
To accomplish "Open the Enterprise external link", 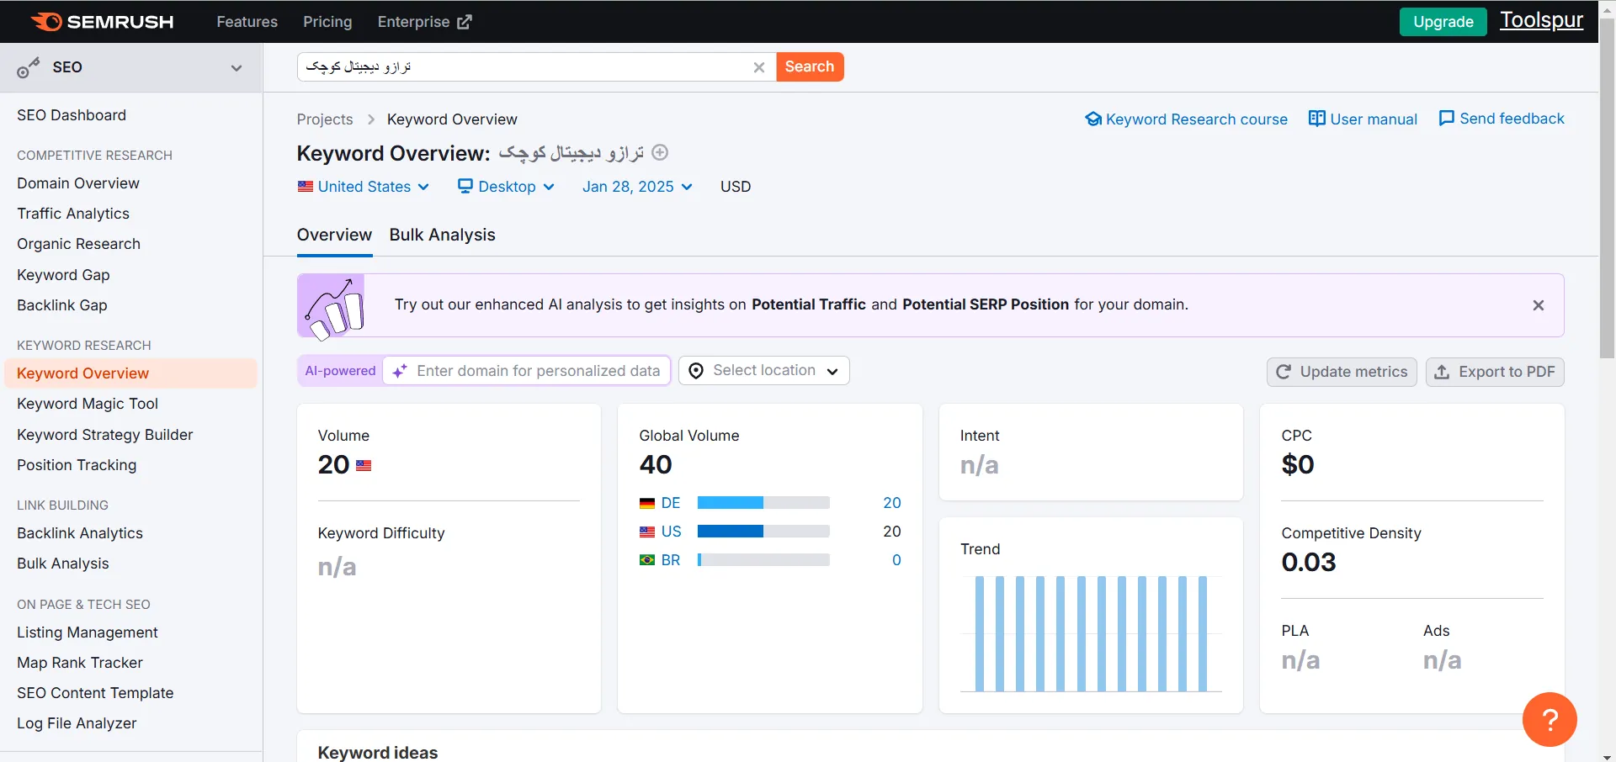I will 424,22.
